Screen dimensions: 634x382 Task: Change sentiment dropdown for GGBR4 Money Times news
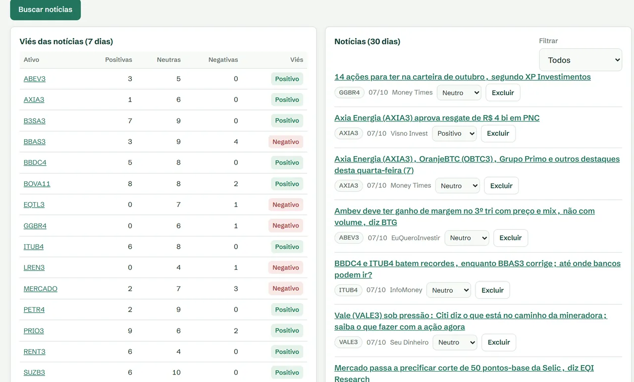pos(459,93)
